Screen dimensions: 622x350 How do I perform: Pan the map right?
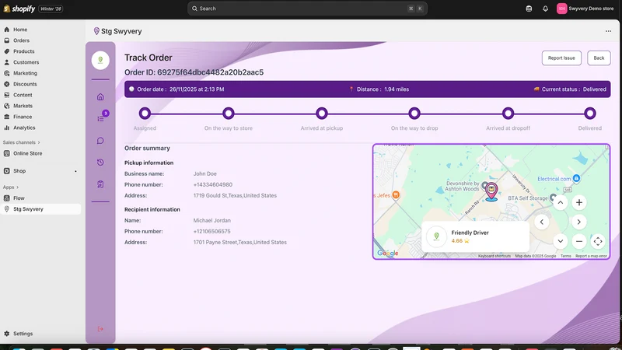579,222
